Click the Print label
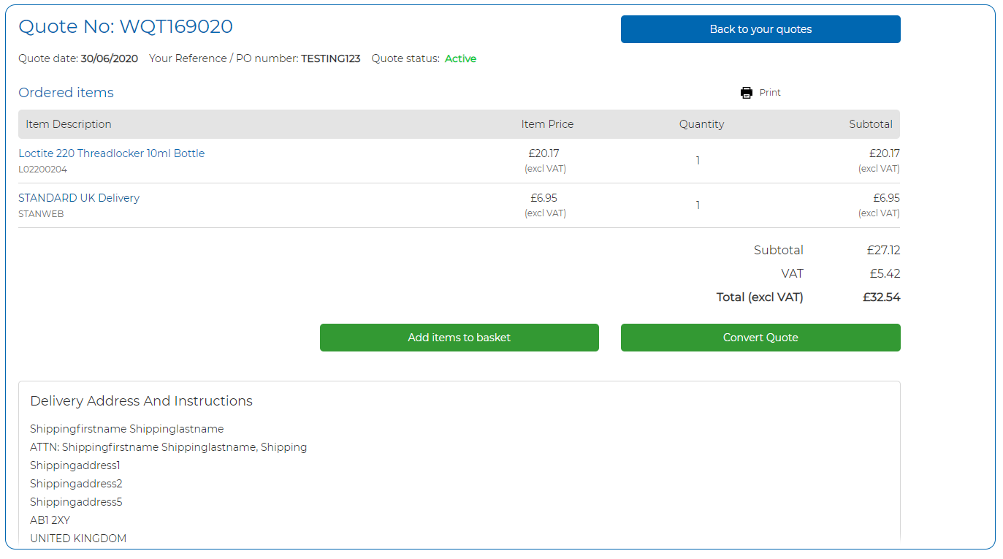Image resolution: width=1003 pixels, height=559 pixels. (x=770, y=93)
